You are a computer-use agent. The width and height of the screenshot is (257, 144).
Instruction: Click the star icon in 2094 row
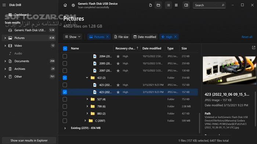[x=118, y=57]
